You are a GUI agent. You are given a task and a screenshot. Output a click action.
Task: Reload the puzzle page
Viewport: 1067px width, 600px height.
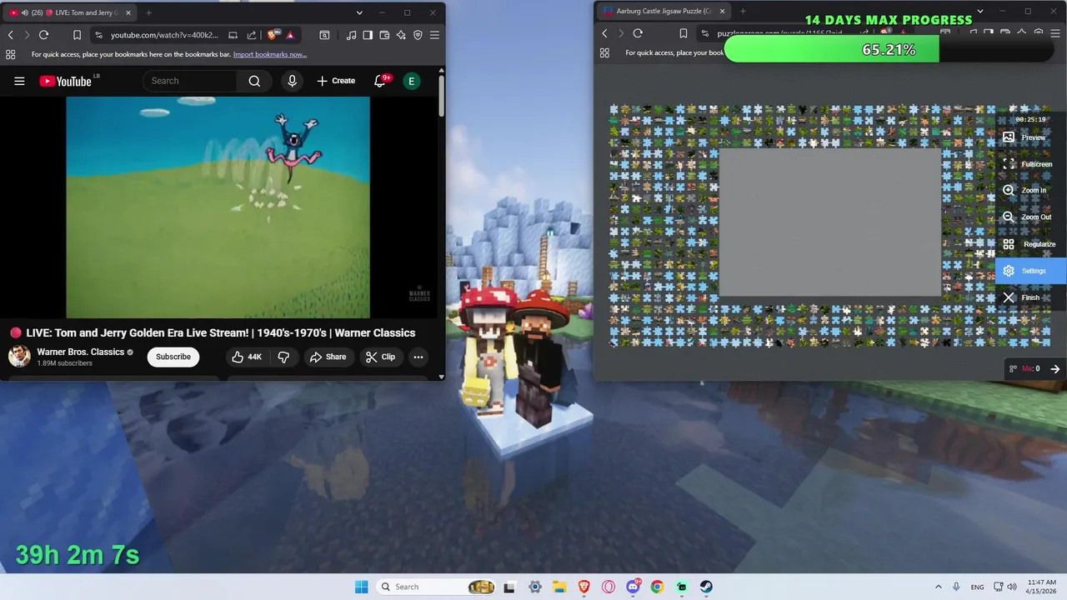tap(638, 33)
